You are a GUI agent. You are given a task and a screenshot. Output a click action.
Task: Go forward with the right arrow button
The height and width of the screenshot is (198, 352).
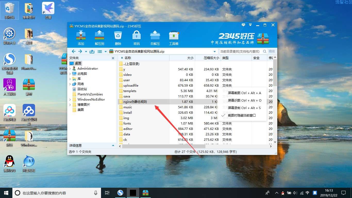[x=80, y=51]
